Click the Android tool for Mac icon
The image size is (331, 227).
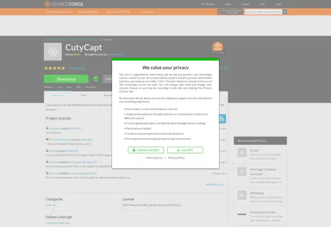(242, 215)
